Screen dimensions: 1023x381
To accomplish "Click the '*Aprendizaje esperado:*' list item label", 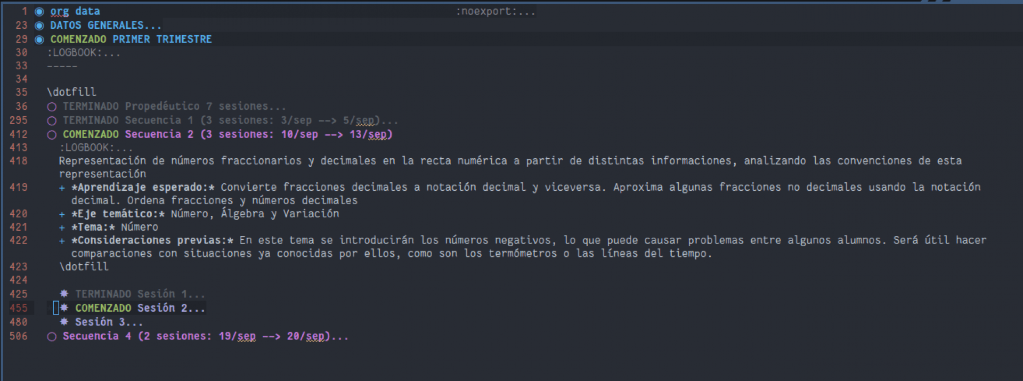I will tap(143, 187).
